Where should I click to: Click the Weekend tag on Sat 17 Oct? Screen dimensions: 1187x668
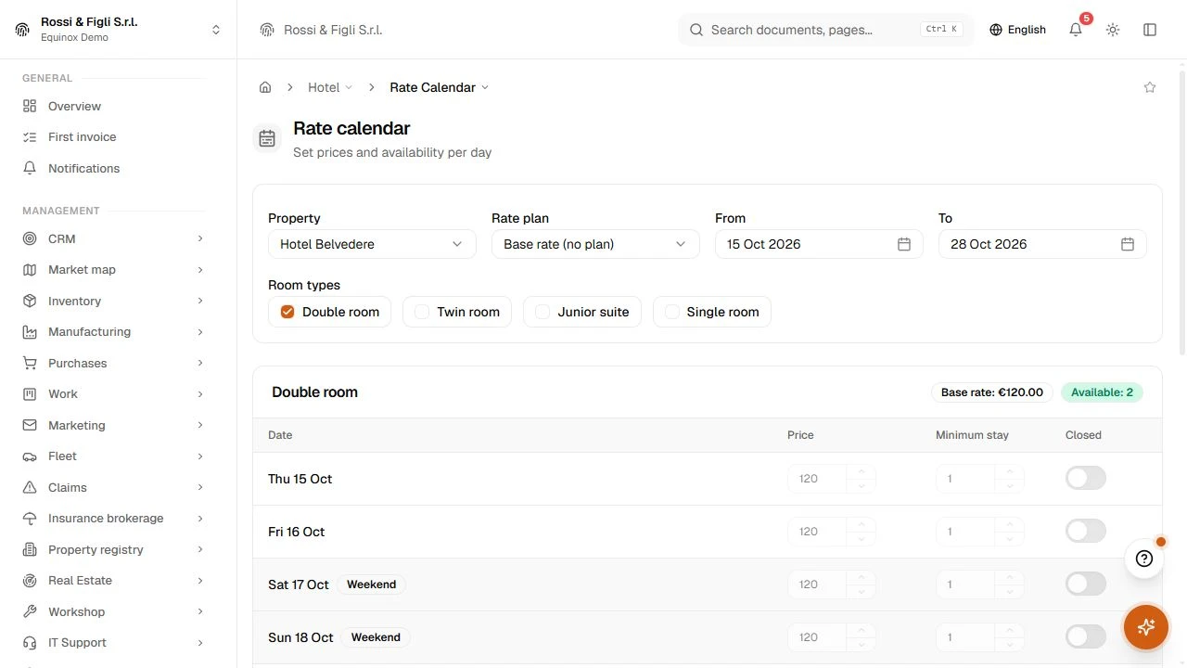(371, 584)
